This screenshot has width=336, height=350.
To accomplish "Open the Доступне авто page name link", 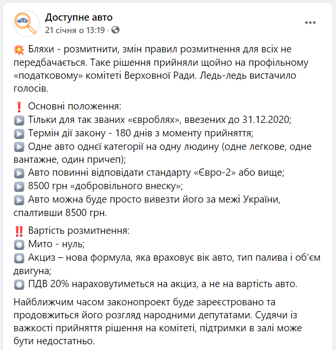I will (79, 17).
